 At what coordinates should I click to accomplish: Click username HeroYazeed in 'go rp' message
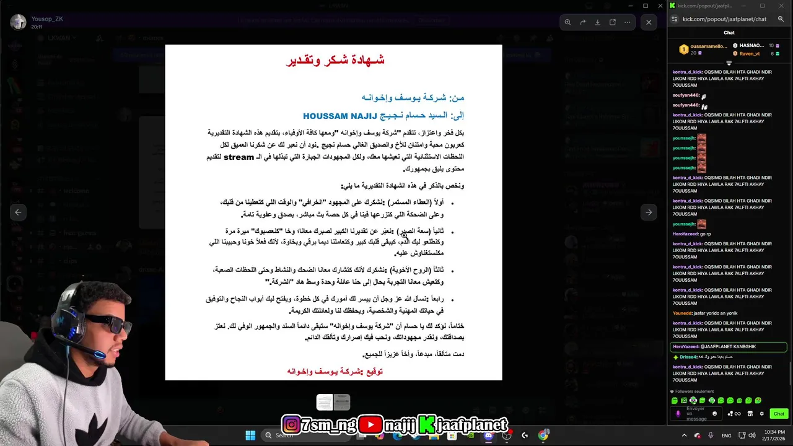pyautogui.click(x=685, y=234)
